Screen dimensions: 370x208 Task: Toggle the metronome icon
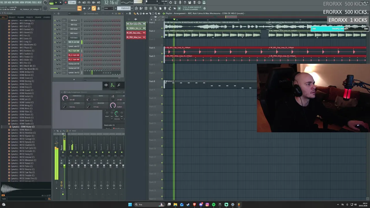79,2
